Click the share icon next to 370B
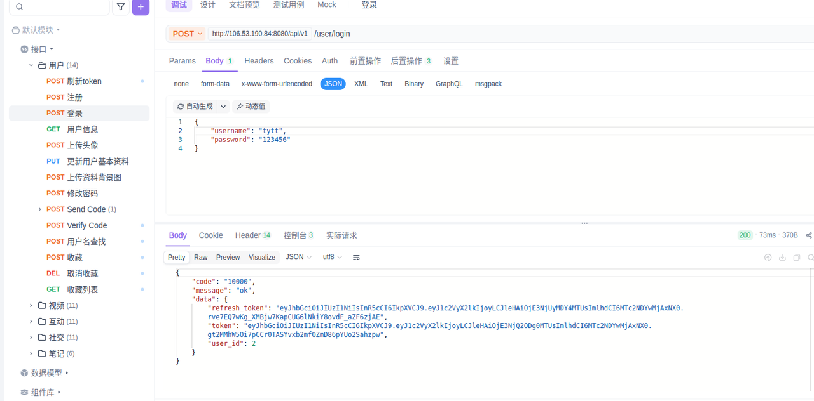This screenshot has height=401, width=814. (809, 235)
